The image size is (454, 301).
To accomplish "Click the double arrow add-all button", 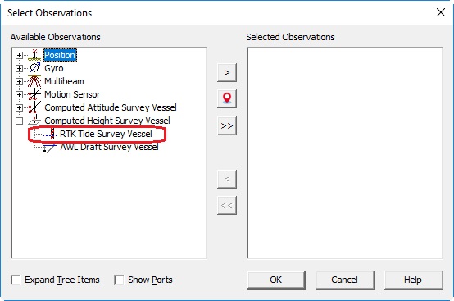I will click(x=227, y=125).
